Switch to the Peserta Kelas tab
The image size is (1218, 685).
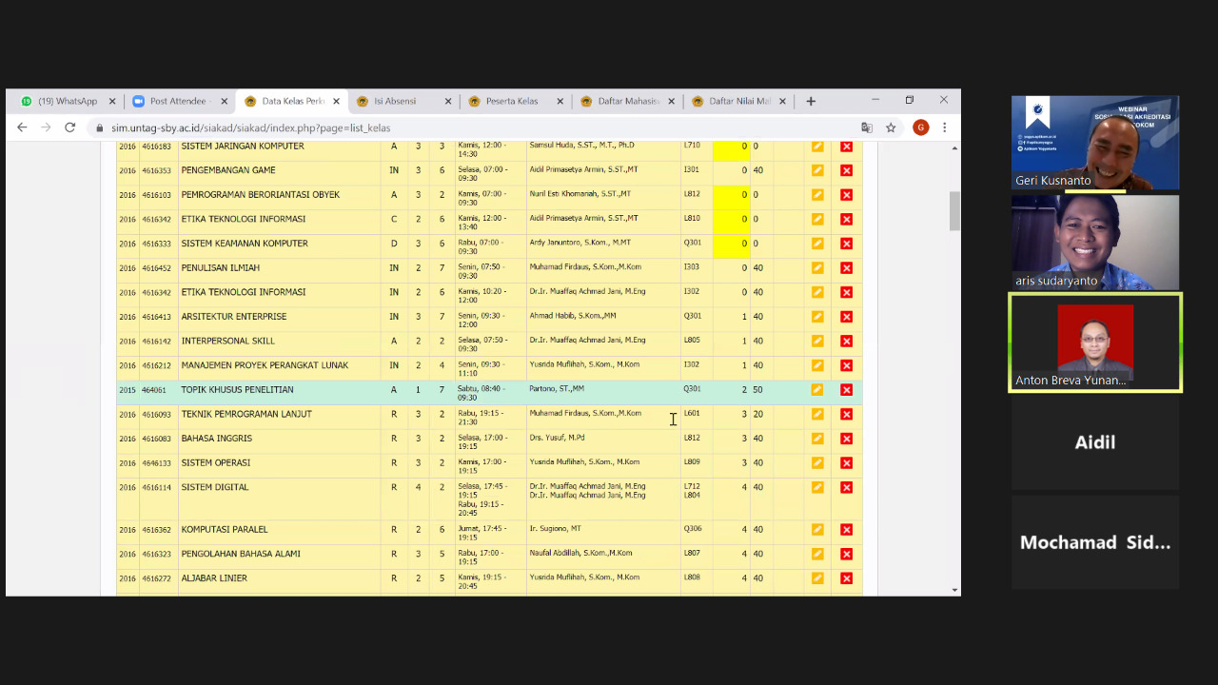(x=511, y=101)
